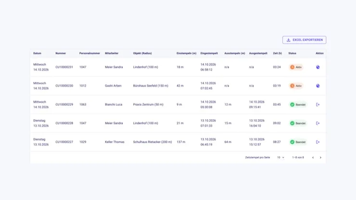Sort by the Status column header
This screenshot has width=356, height=200.
(x=292, y=53)
